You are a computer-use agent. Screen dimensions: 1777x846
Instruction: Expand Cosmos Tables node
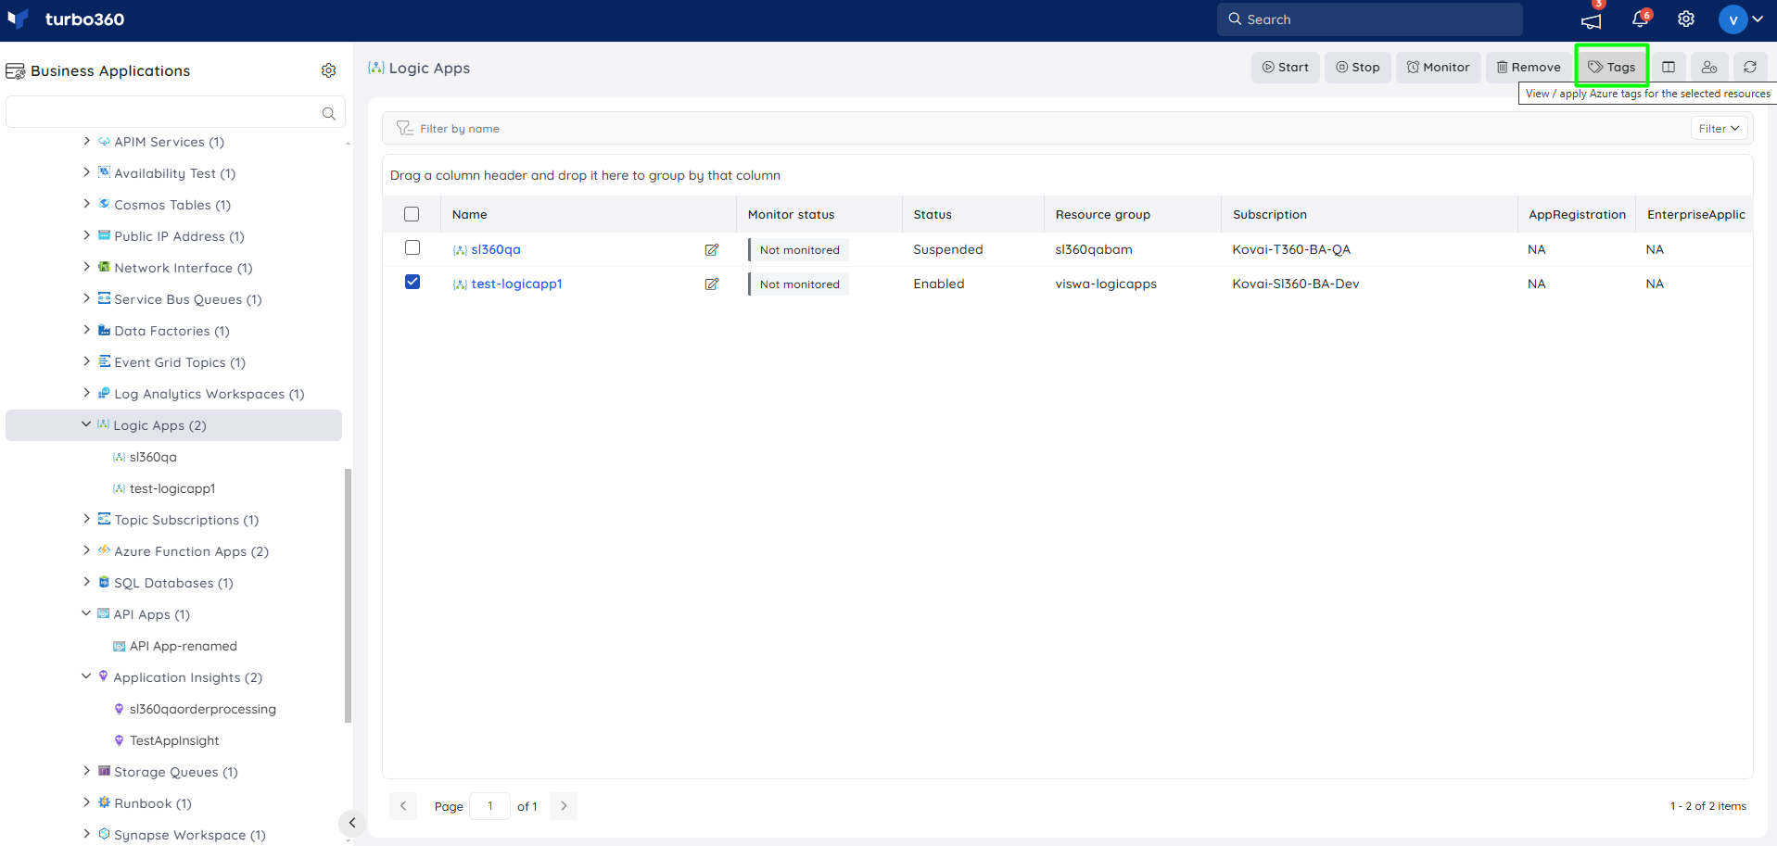click(x=87, y=204)
